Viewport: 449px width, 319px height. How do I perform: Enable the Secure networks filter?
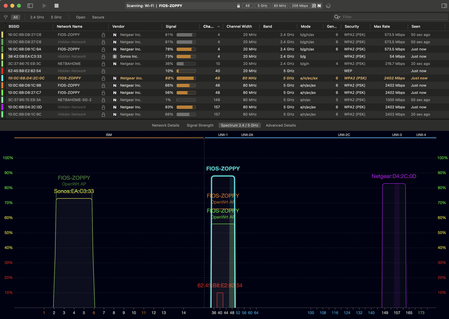98,17
